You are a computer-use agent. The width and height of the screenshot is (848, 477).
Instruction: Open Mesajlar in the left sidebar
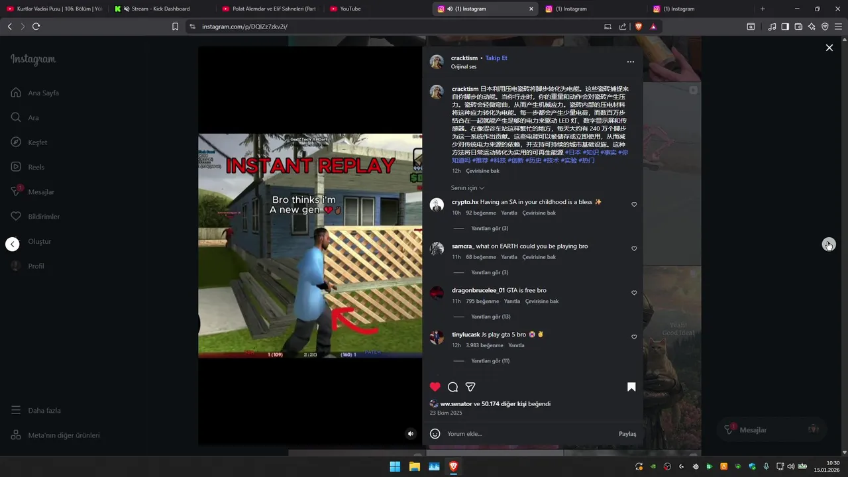pyautogui.click(x=32, y=191)
